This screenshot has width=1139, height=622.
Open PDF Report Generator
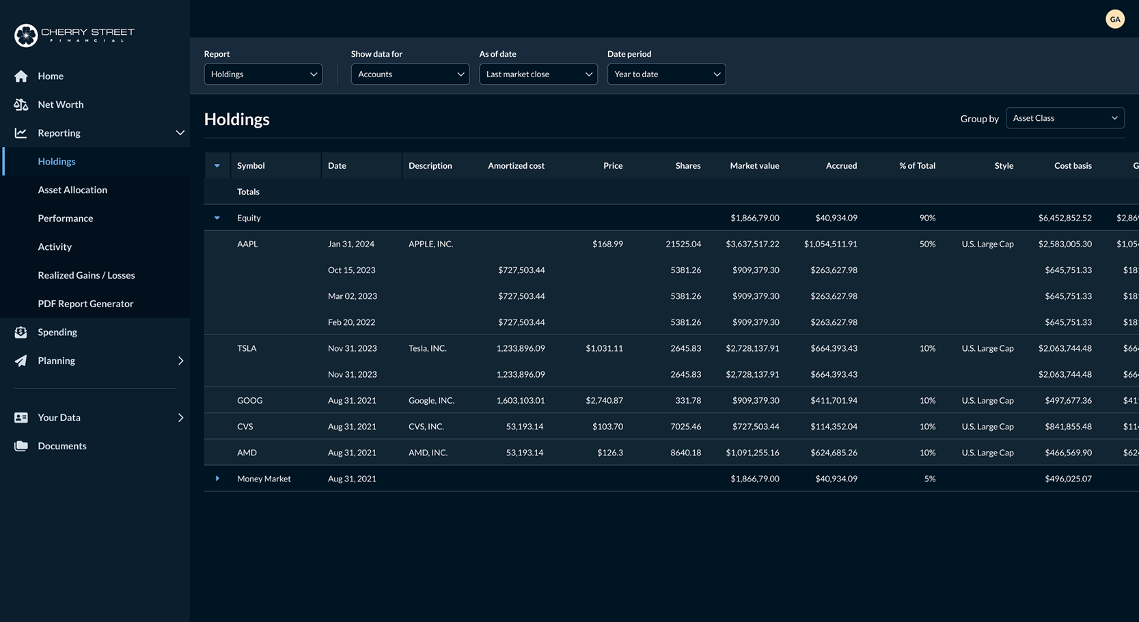click(85, 304)
